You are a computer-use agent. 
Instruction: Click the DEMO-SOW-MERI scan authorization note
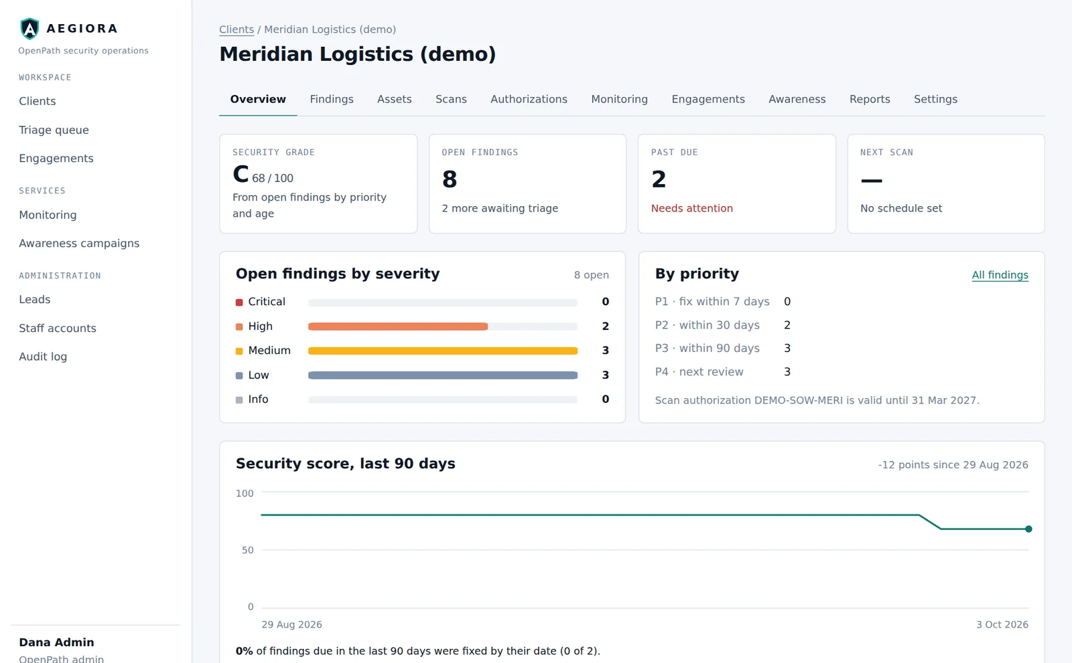pos(817,400)
